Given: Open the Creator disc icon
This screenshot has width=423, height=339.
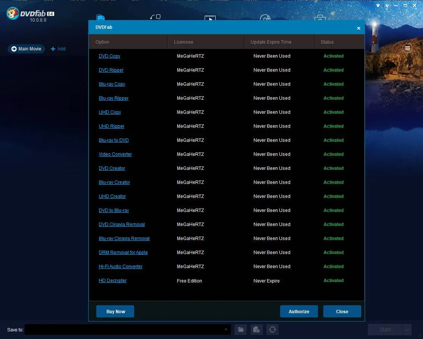Looking at the screenshot, I should (265, 17).
